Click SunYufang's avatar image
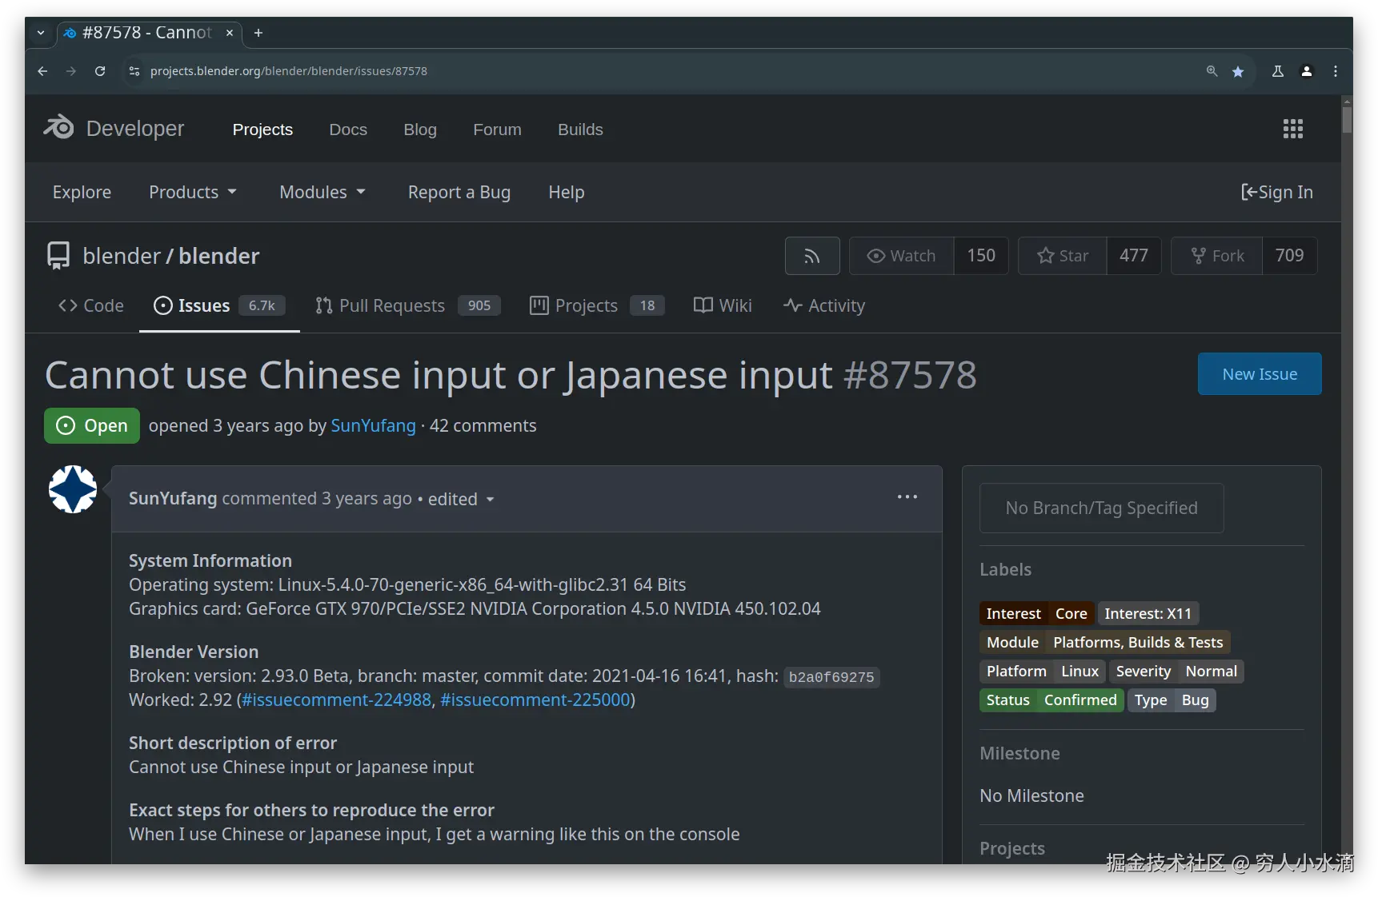 click(73, 489)
